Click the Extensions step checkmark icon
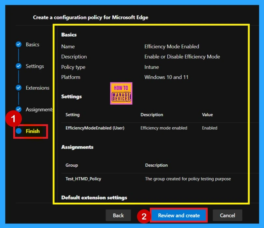Viewport: 264px width, 228px height. [x=19, y=88]
